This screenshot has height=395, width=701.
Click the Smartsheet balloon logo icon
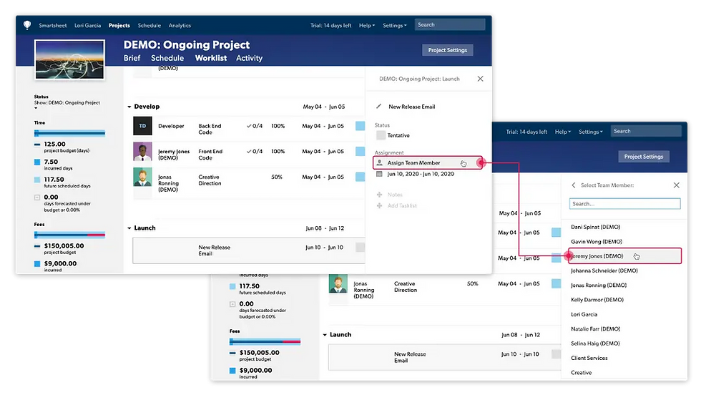tap(27, 25)
